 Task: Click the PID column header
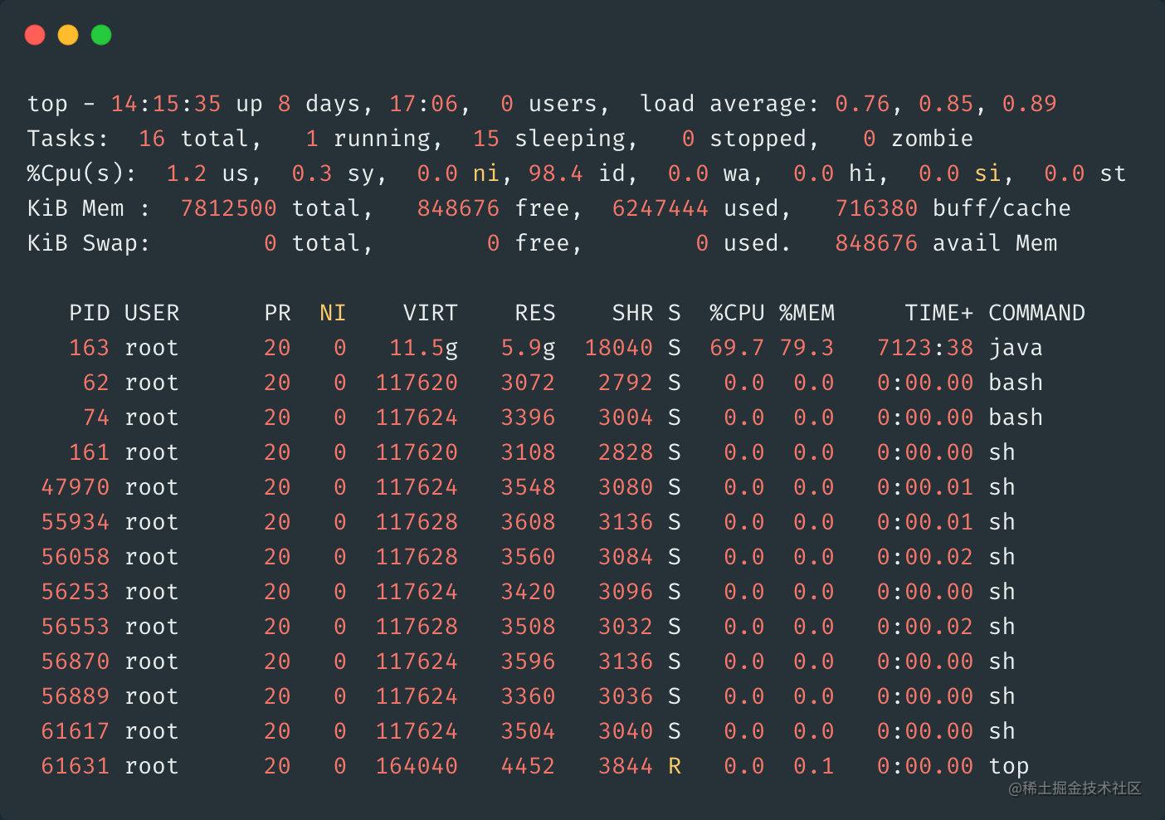click(x=89, y=313)
